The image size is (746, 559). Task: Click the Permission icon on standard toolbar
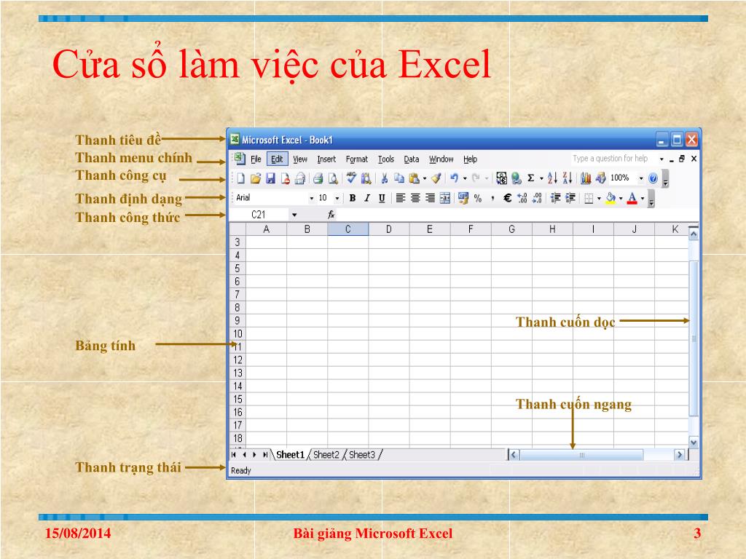pos(286,178)
